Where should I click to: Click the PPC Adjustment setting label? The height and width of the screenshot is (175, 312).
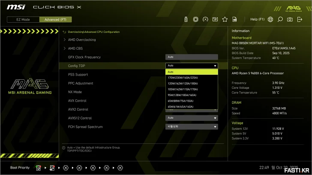tap(81, 83)
